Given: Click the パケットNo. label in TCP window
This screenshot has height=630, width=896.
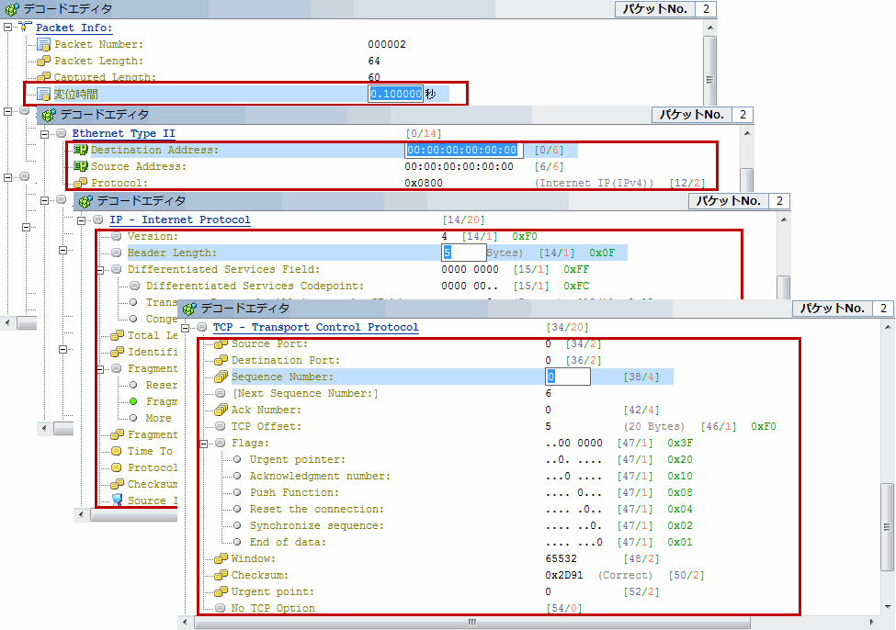Looking at the screenshot, I should pyautogui.click(x=832, y=309).
